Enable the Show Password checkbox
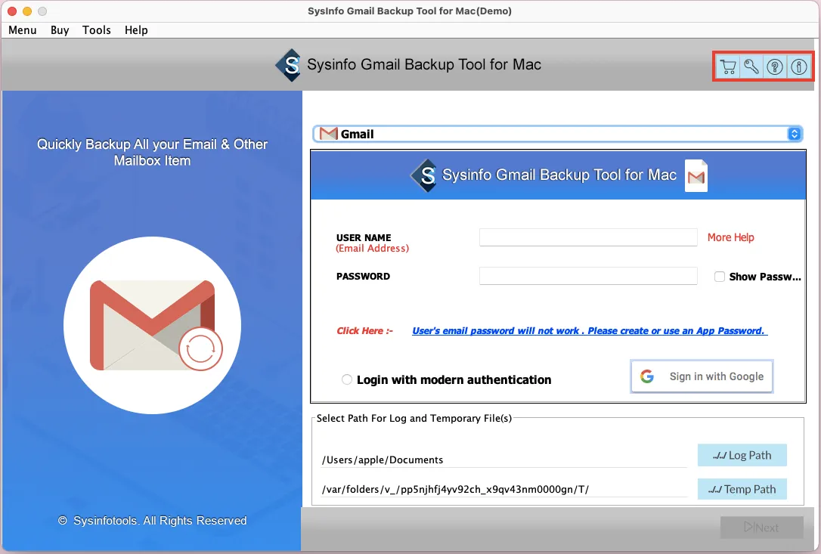The width and height of the screenshot is (821, 554). point(720,277)
